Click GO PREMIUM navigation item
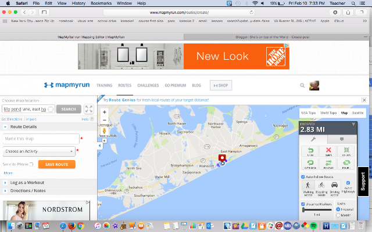The width and height of the screenshot is (372, 232). pyautogui.click(x=176, y=85)
